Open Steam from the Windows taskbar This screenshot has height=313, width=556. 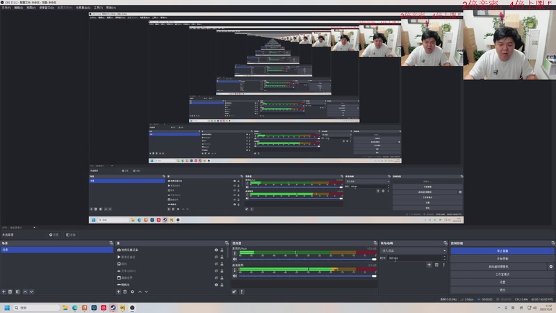pyautogui.click(x=113, y=307)
